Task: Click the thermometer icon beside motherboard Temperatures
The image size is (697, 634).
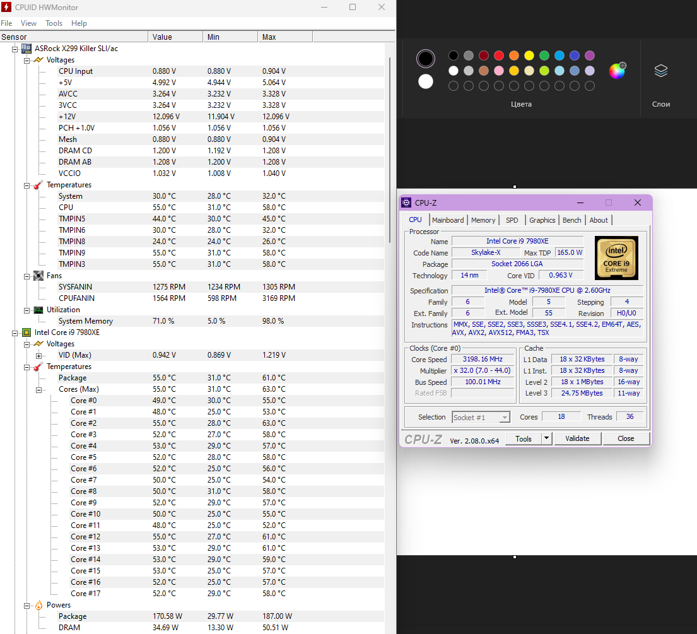Action: [x=38, y=185]
